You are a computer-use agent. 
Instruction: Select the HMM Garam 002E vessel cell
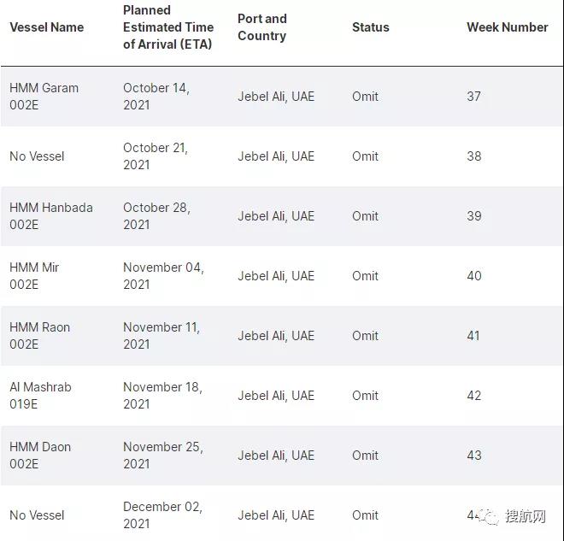(x=44, y=97)
